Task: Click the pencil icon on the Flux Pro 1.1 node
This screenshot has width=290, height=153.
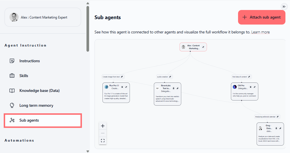Action: coord(126,87)
